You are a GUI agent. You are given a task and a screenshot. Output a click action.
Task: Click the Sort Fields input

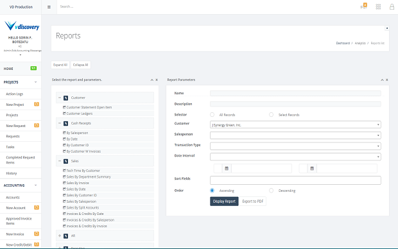(295, 180)
